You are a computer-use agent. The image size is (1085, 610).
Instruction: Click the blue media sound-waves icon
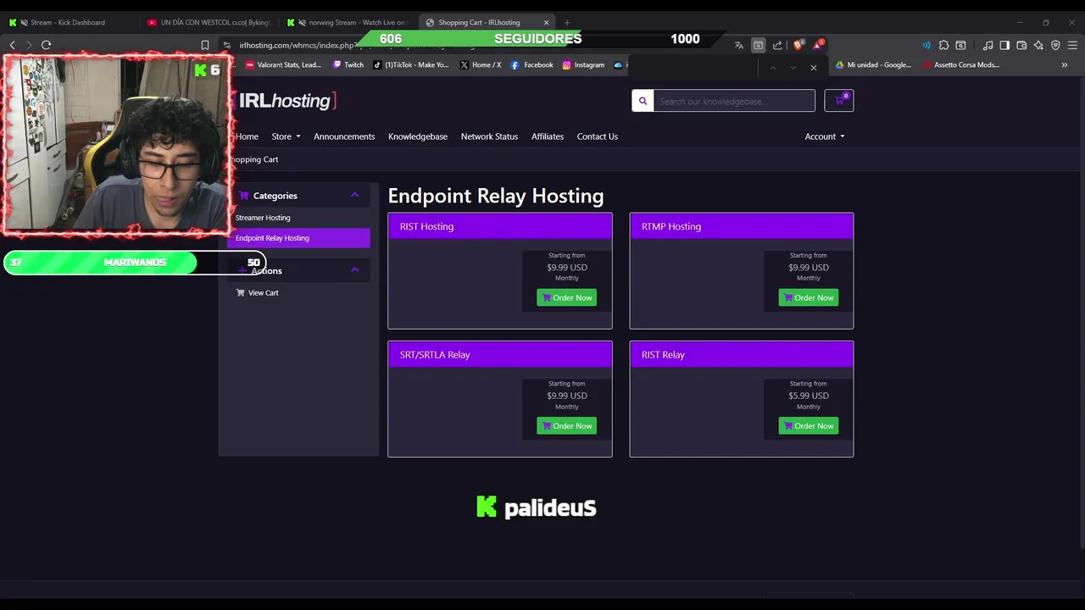(x=926, y=45)
